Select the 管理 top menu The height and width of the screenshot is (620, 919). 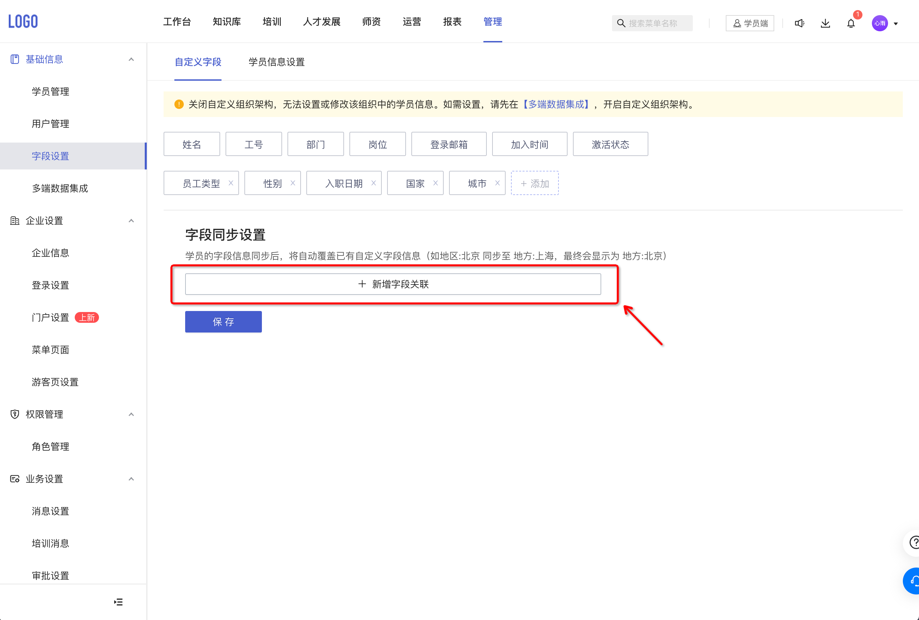[x=493, y=22]
